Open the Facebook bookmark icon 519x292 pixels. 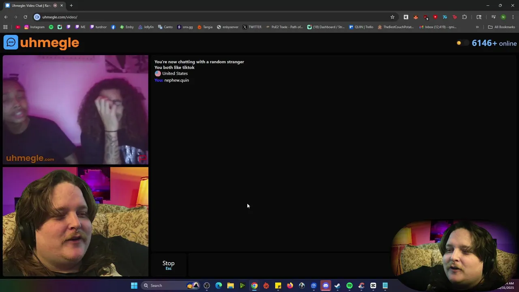click(113, 27)
